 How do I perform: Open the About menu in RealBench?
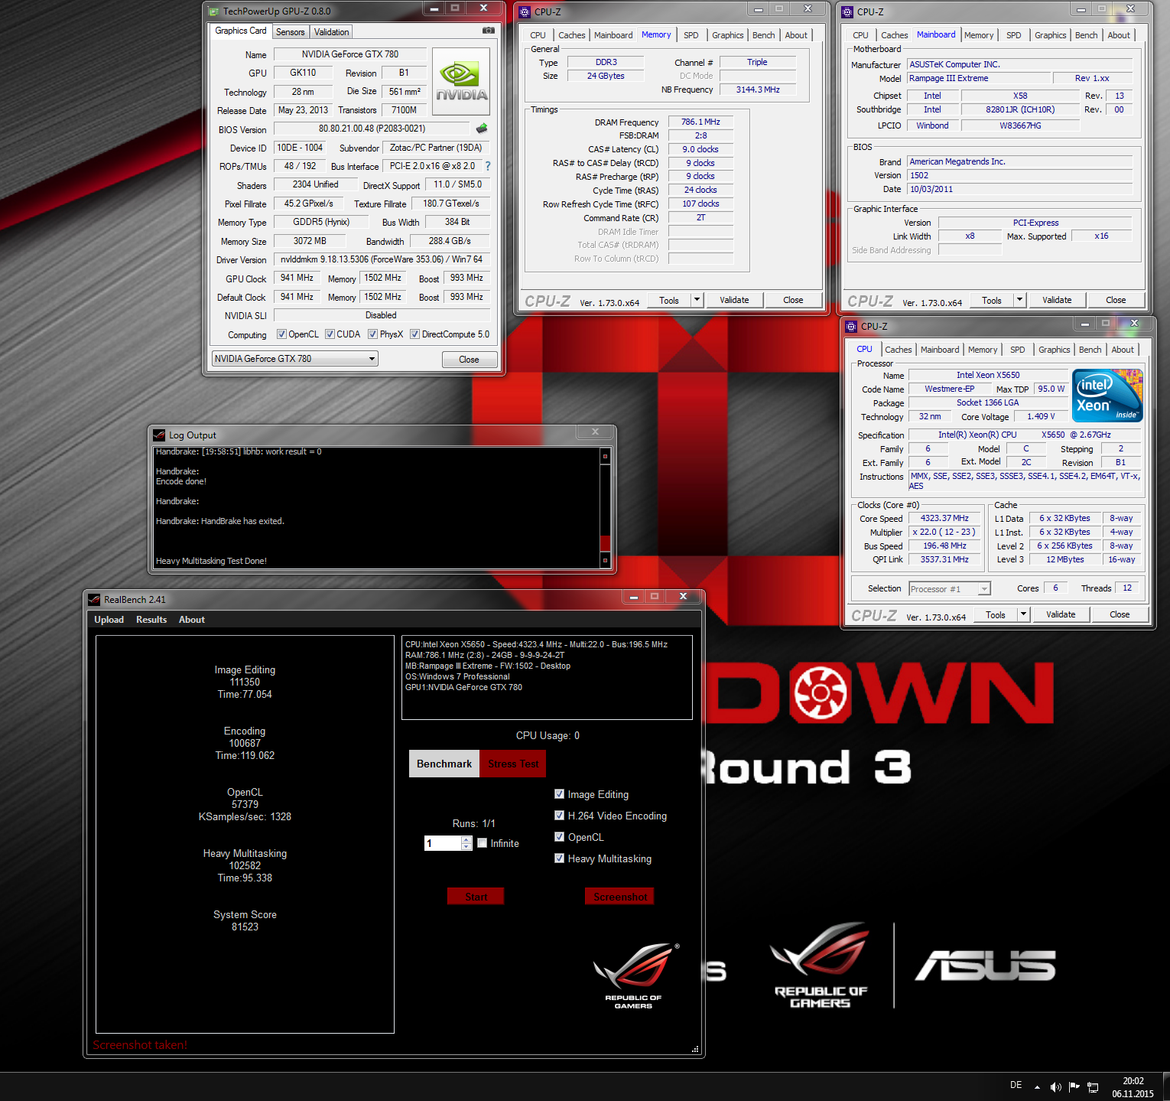[192, 620]
